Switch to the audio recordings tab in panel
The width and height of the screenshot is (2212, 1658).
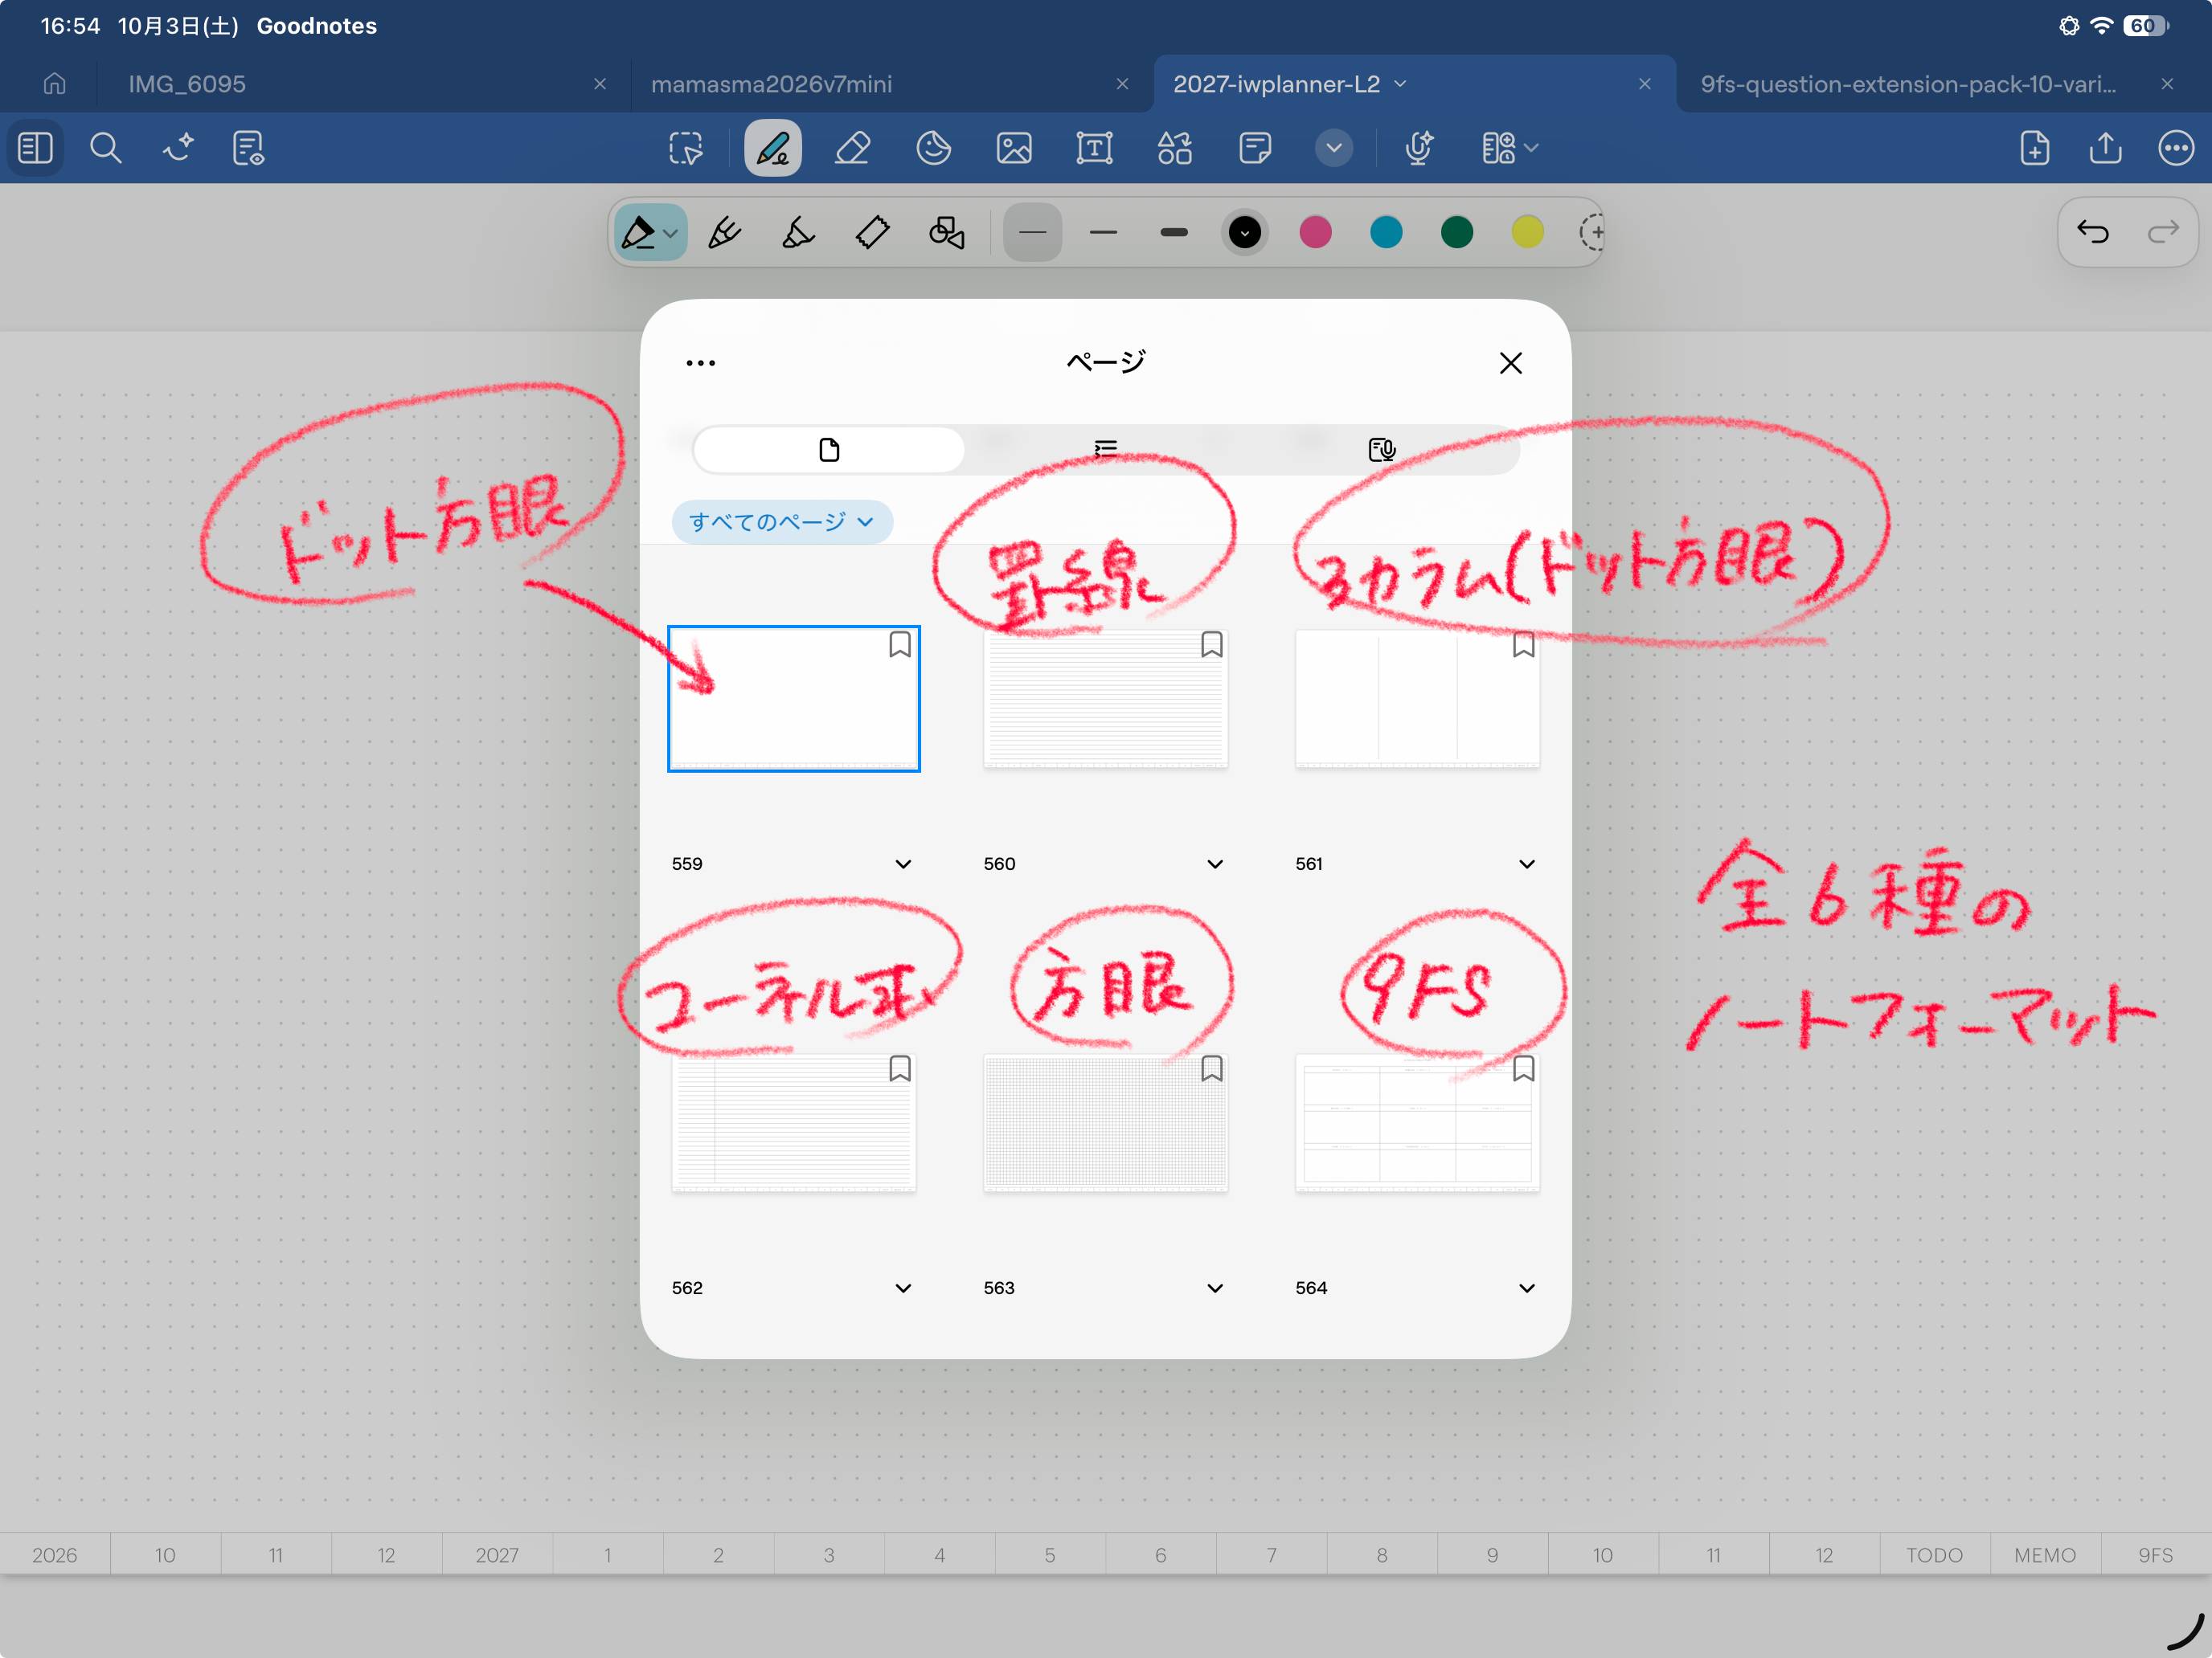point(1382,450)
